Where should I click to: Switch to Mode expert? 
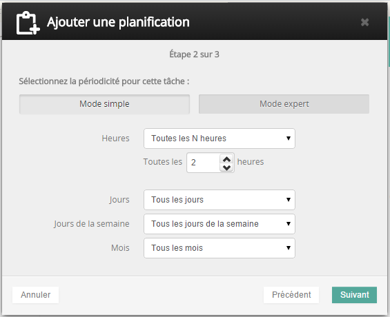tap(284, 104)
